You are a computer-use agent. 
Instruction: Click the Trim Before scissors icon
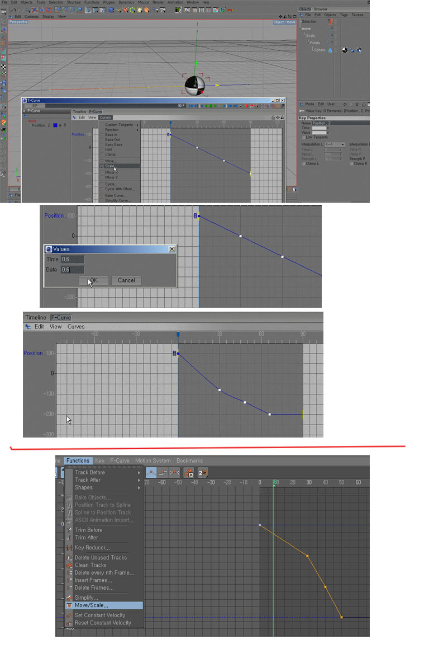point(70,530)
